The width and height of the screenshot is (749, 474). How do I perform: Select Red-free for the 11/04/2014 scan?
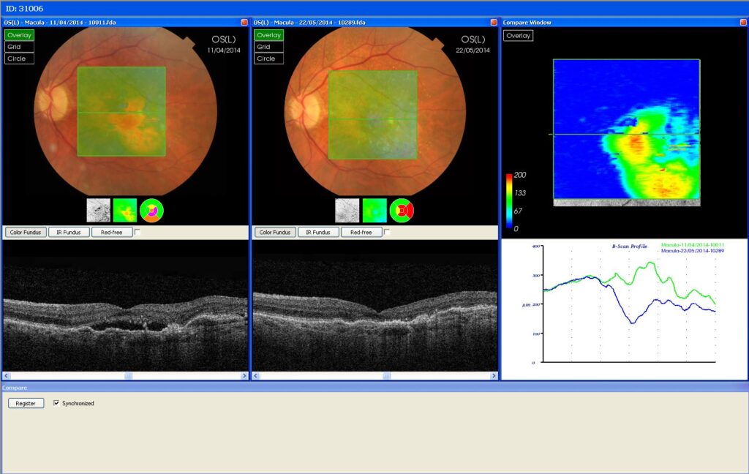[x=111, y=232]
